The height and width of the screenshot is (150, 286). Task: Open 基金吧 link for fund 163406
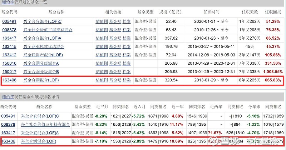click(115, 80)
